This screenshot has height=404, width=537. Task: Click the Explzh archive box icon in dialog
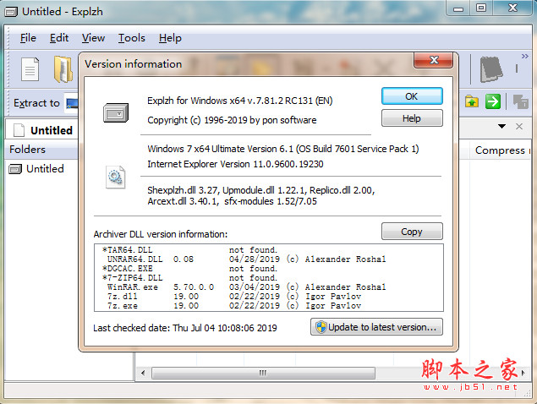[x=116, y=112]
